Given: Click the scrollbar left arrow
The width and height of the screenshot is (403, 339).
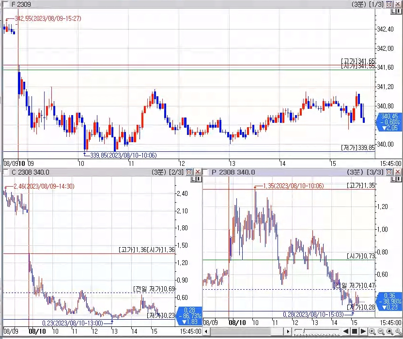Looking at the screenshot, I should (x=206, y=331).
